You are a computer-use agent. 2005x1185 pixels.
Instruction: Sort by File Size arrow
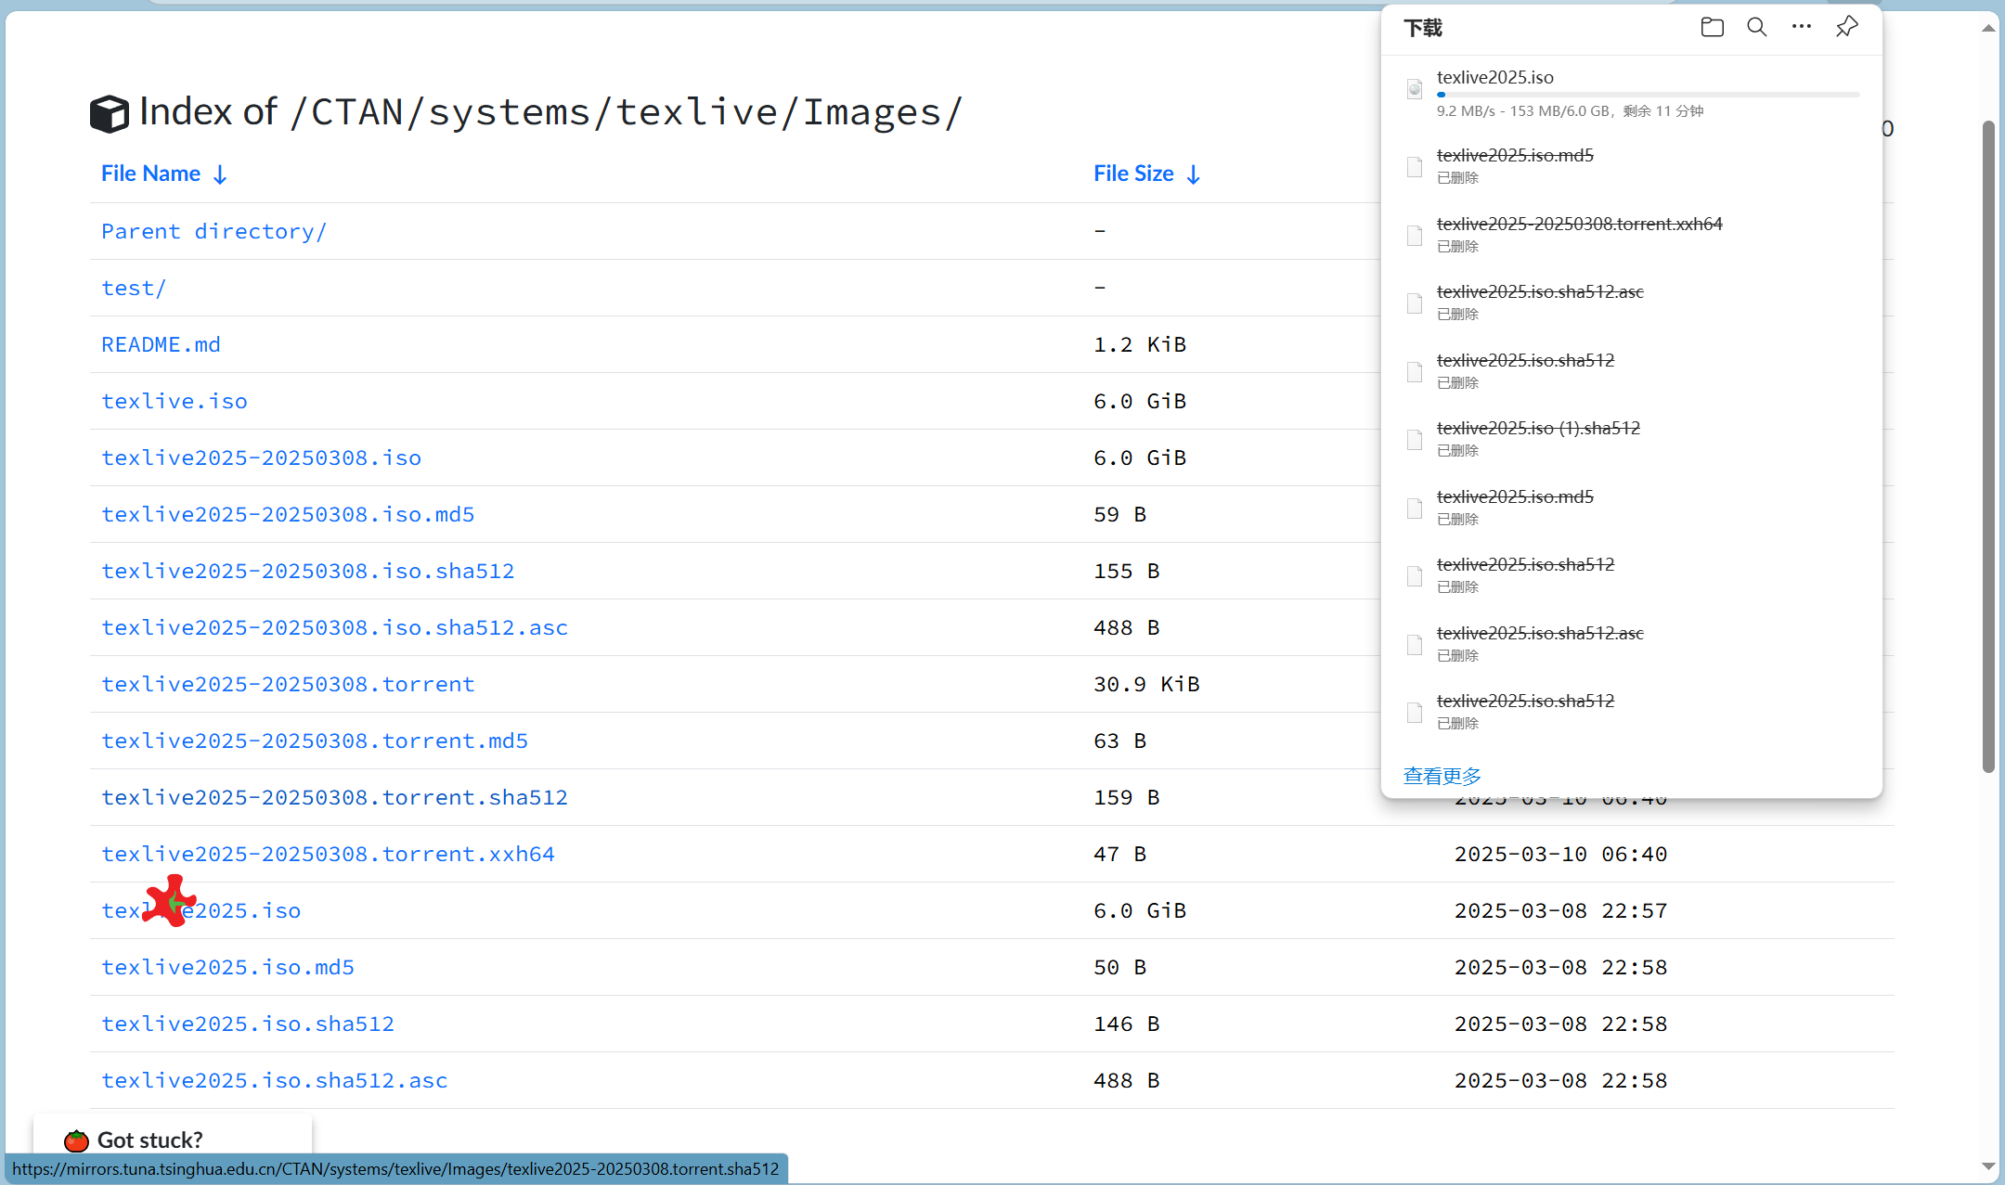[1194, 174]
